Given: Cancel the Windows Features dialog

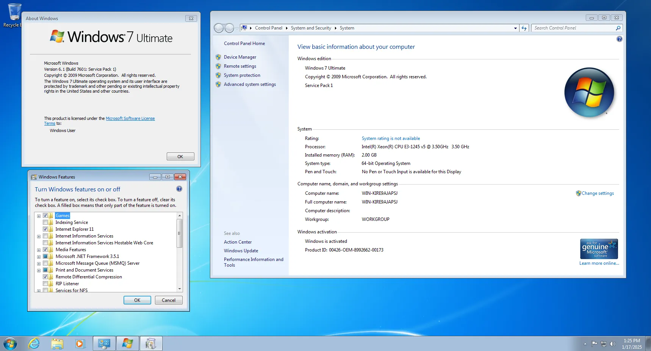Looking at the screenshot, I should click(169, 300).
